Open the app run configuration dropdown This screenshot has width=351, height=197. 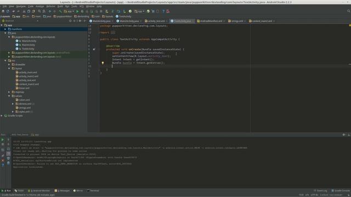pyautogui.click(x=69, y=11)
